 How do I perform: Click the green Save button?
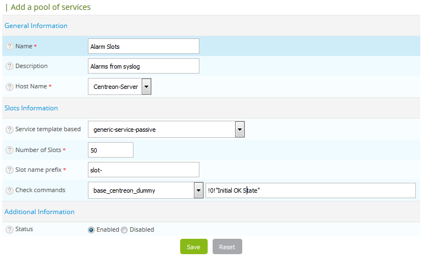tap(193, 247)
